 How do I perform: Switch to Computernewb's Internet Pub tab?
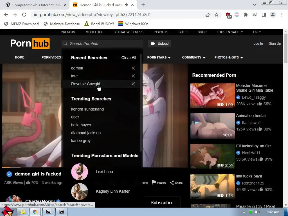coord(36,5)
